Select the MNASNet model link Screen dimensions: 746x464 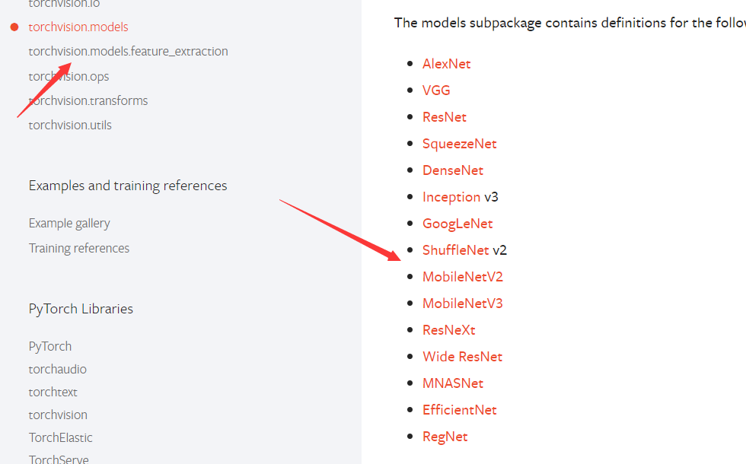coord(453,383)
